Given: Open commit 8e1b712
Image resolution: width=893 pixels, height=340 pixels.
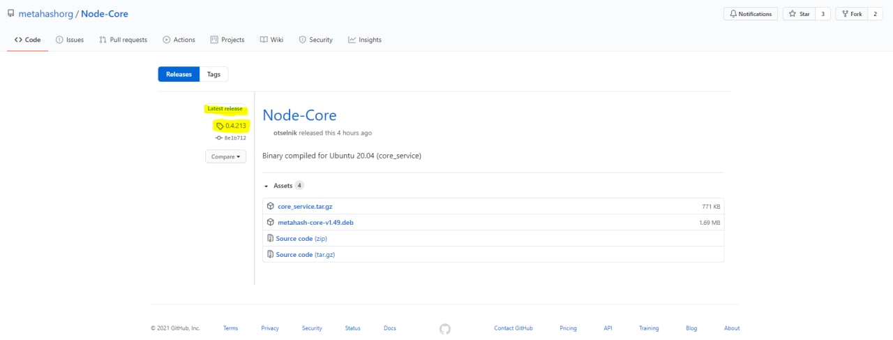Looking at the screenshot, I should point(234,138).
